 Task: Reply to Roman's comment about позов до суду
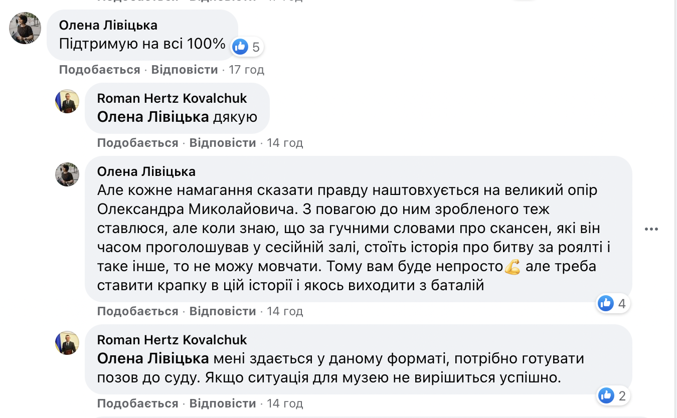point(223,403)
